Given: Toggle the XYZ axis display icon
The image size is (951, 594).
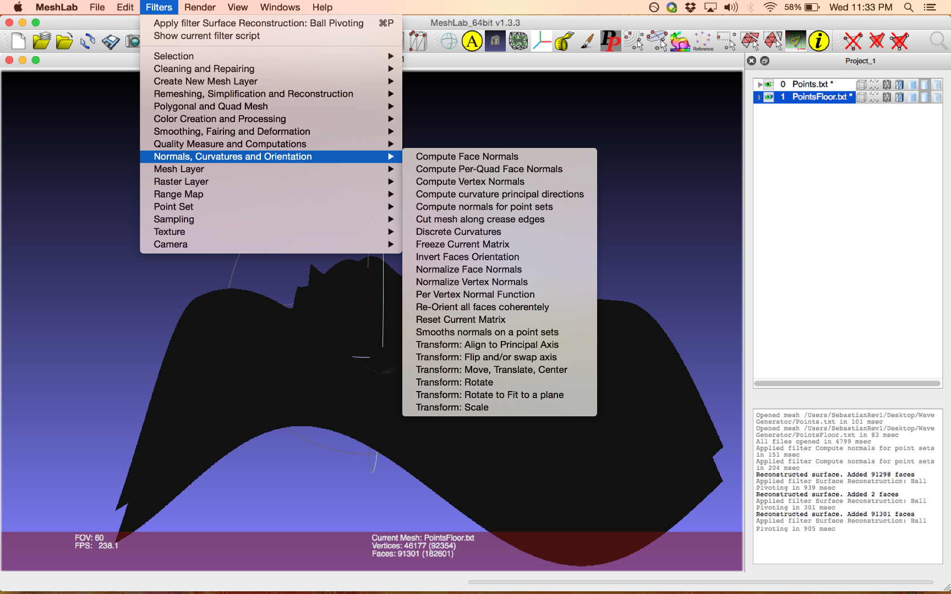Looking at the screenshot, I should point(542,41).
